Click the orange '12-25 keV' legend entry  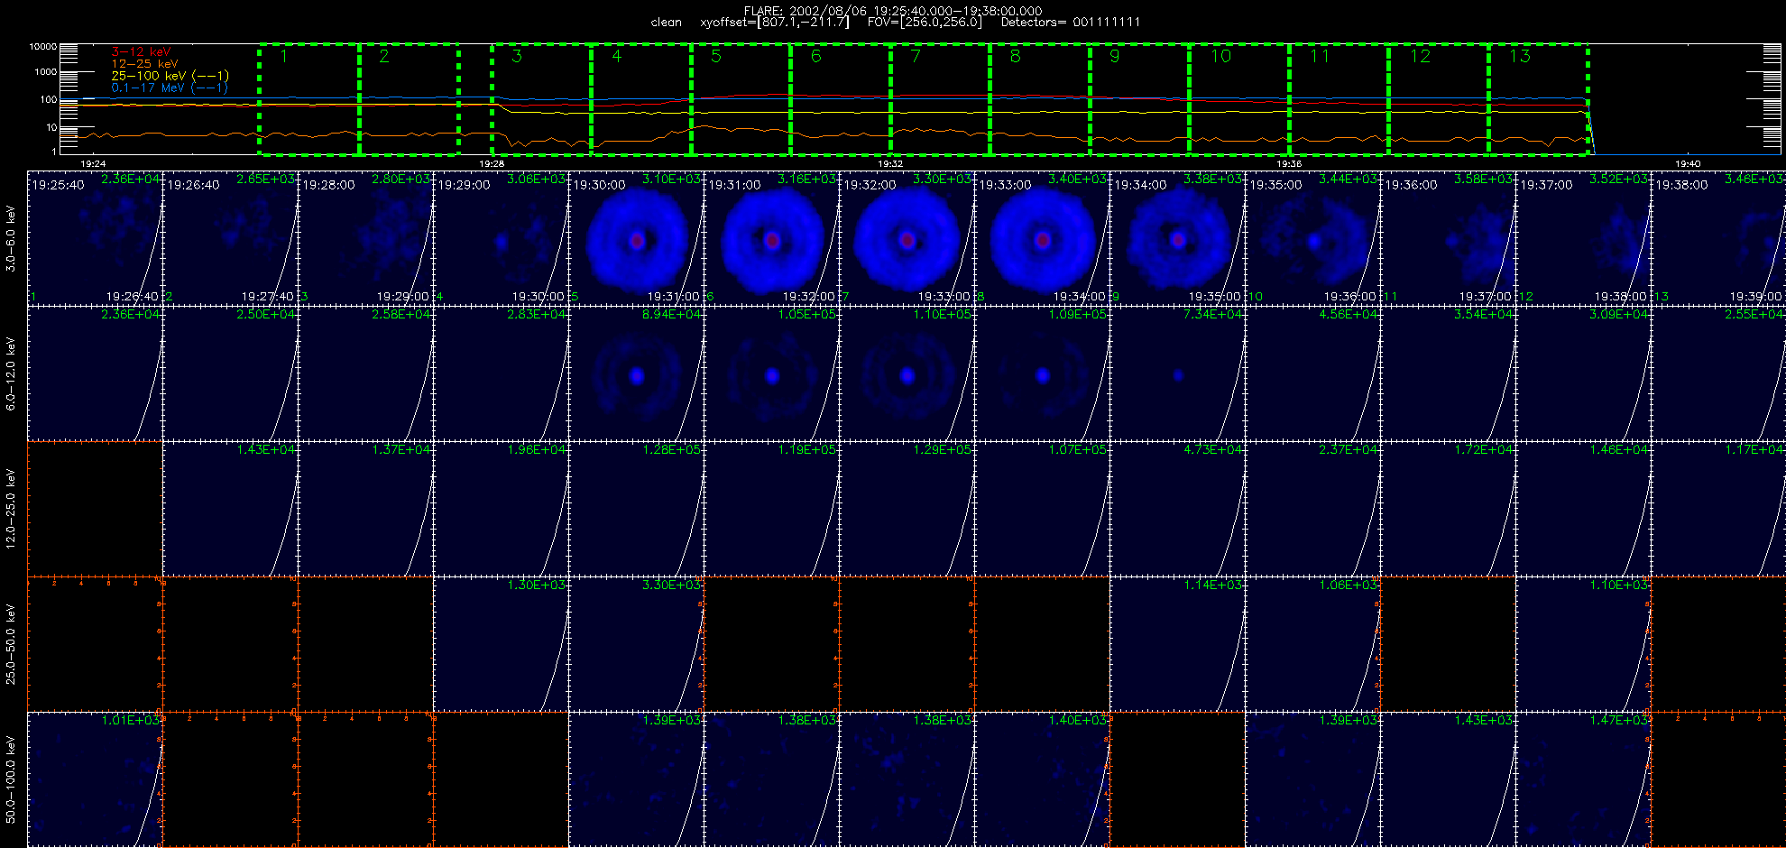pos(144,64)
